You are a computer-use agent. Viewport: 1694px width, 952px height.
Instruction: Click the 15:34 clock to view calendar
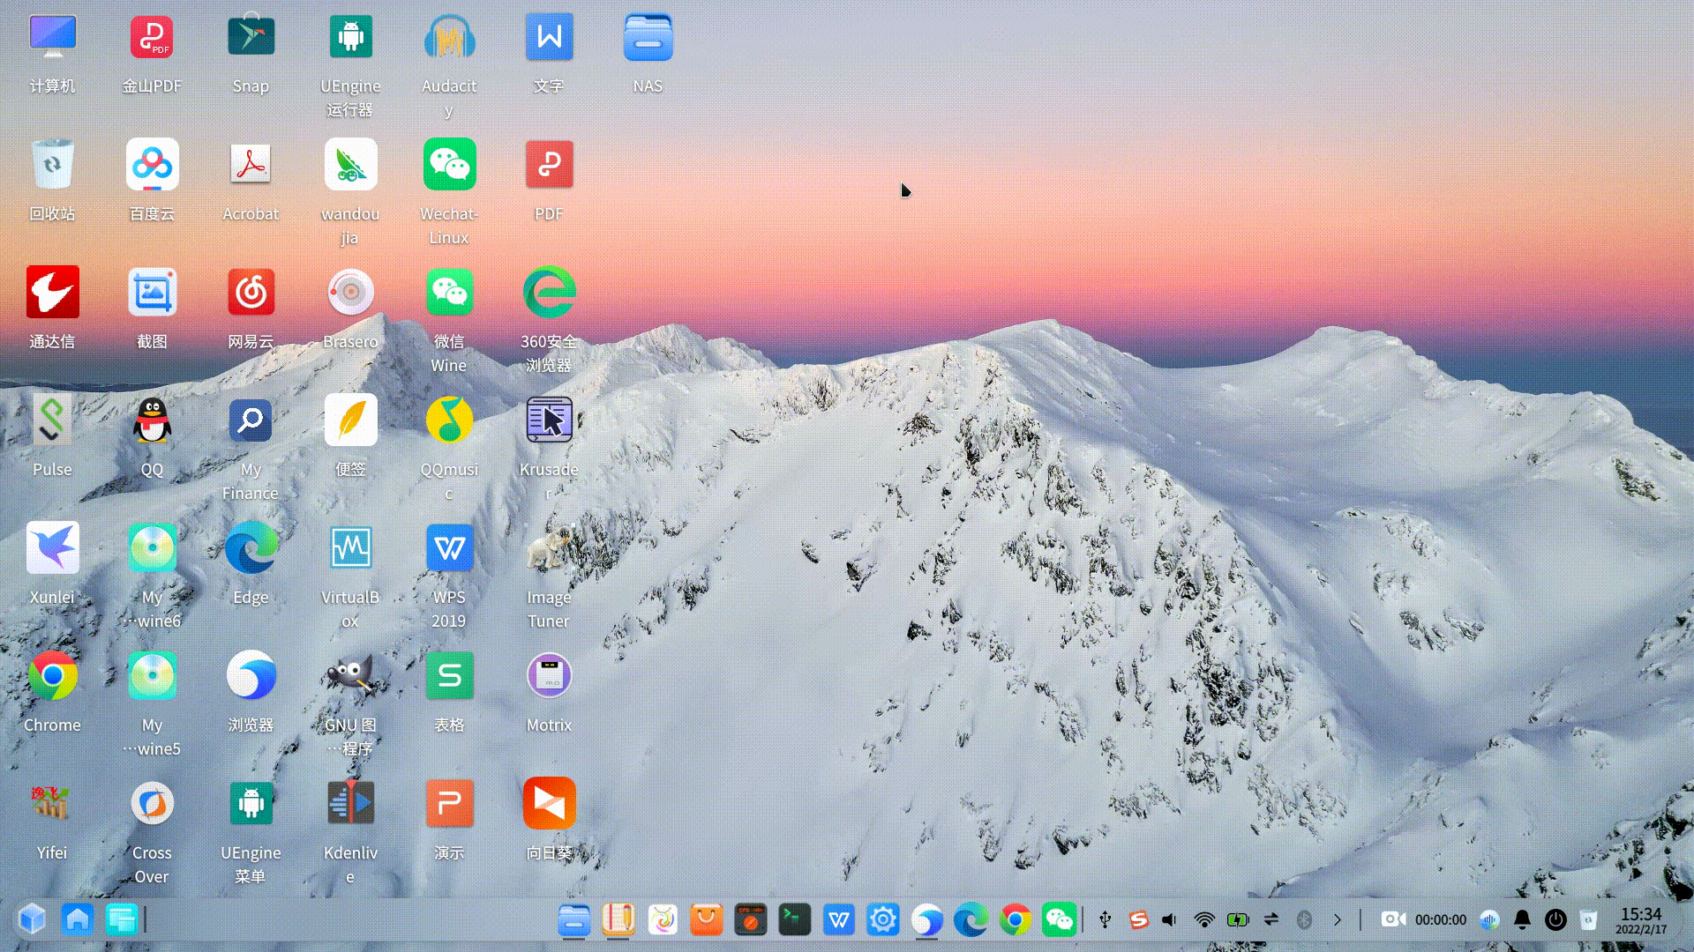[x=1640, y=919]
